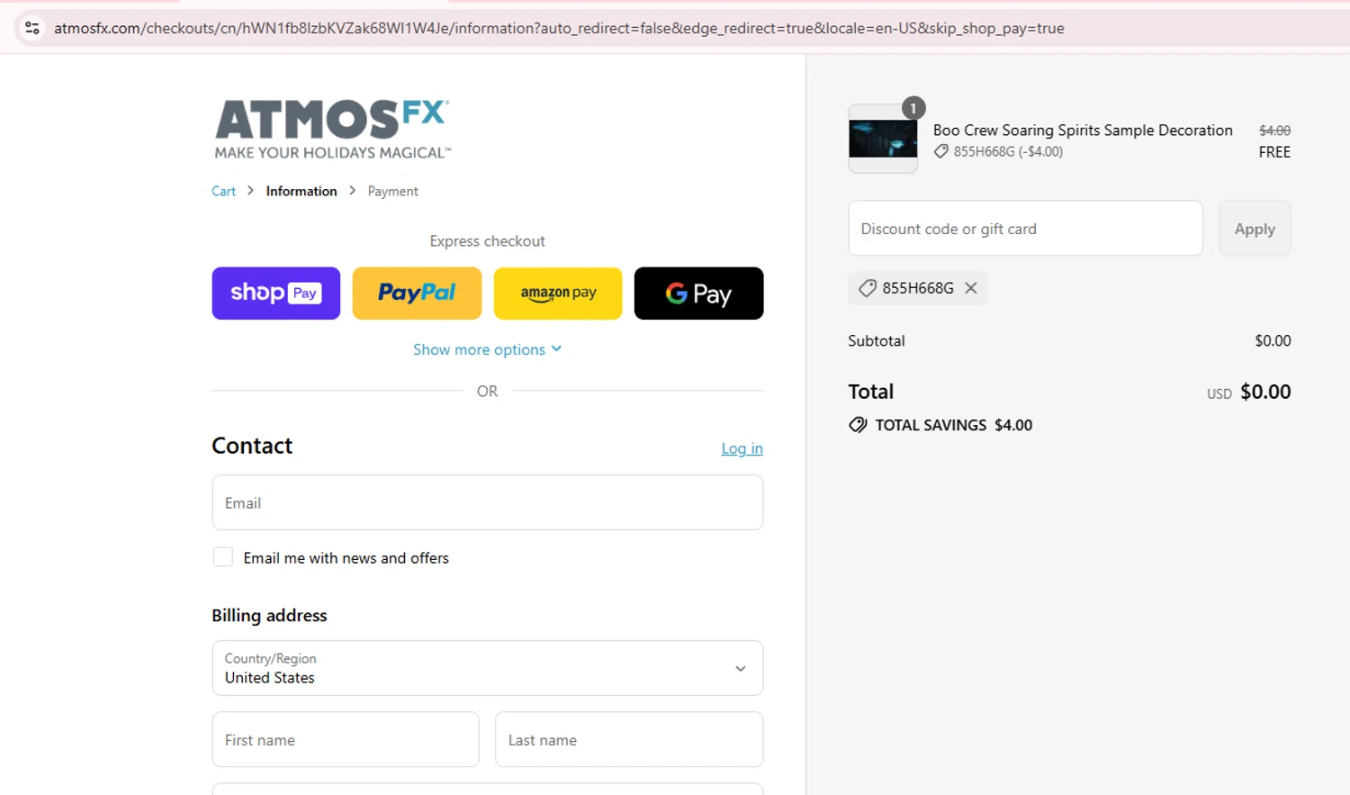The height and width of the screenshot is (795, 1350).
Task: Click the FREE price label
Action: tap(1274, 152)
